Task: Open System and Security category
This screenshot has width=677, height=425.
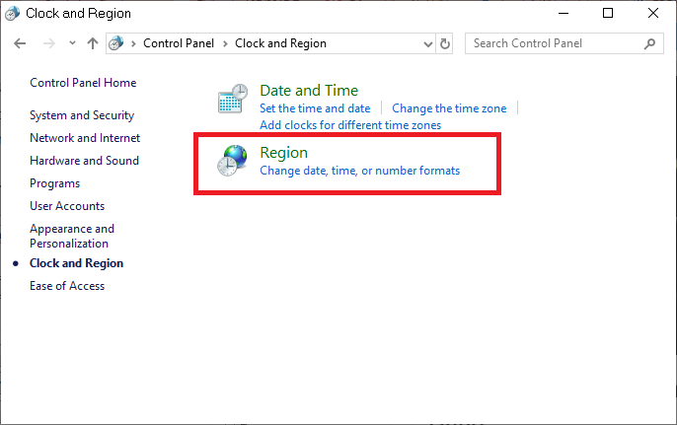Action: [82, 115]
